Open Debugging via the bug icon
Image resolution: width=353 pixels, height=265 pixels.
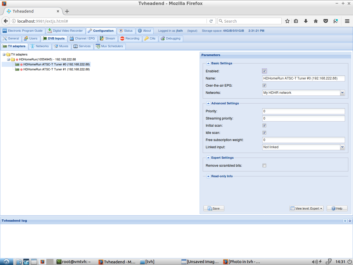click(162, 38)
